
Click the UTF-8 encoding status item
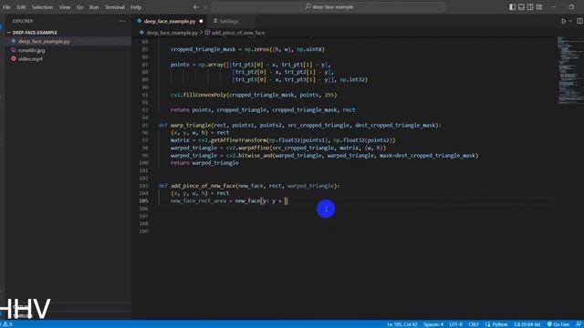(455, 324)
